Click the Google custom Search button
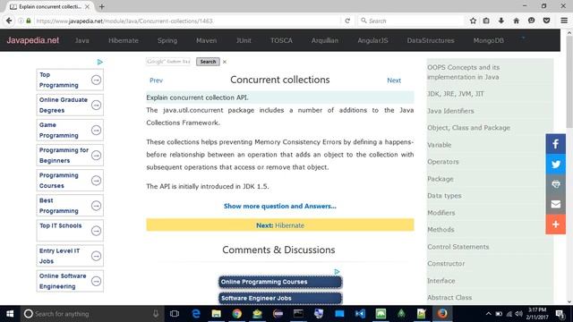 click(208, 62)
